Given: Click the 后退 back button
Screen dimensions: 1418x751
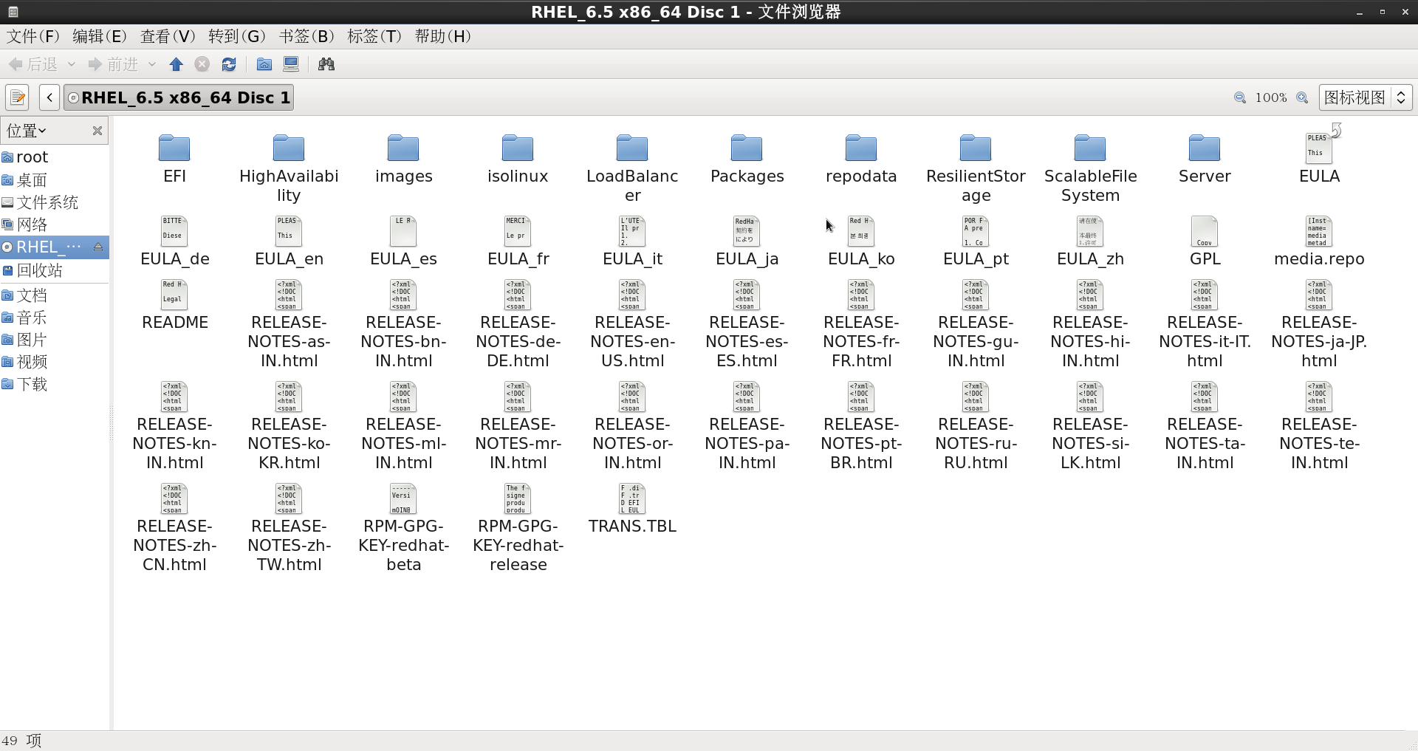Looking at the screenshot, I should pyautogui.click(x=33, y=64).
